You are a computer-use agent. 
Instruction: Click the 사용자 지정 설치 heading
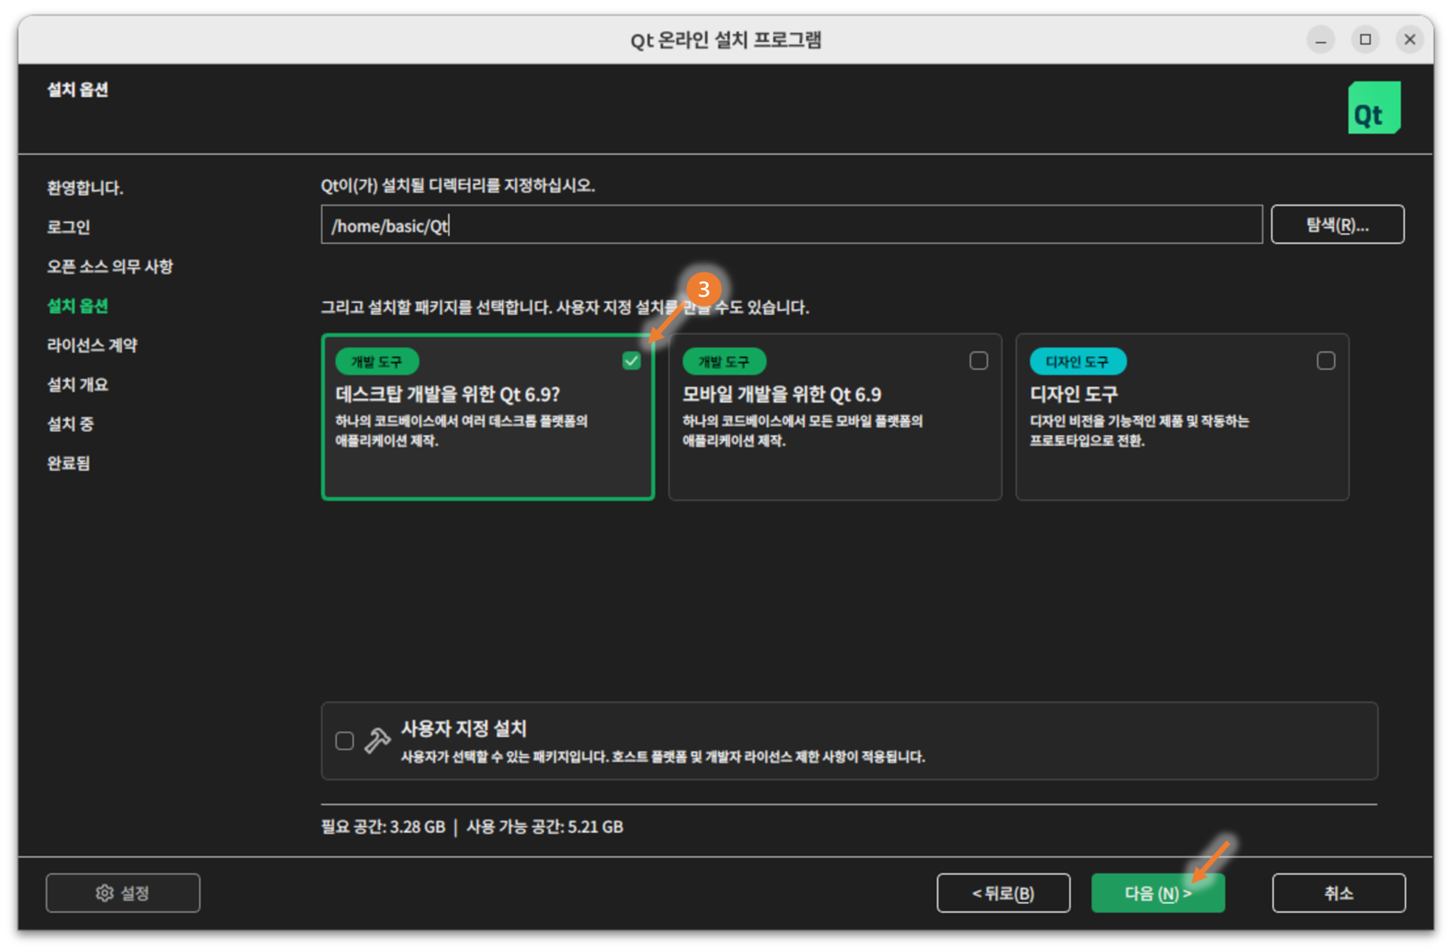(x=464, y=729)
